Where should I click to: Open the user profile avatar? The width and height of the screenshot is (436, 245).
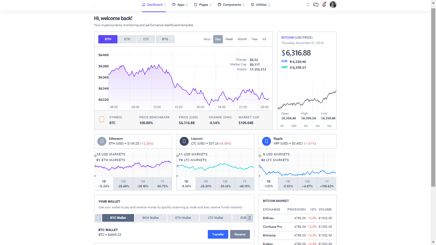click(333, 4)
